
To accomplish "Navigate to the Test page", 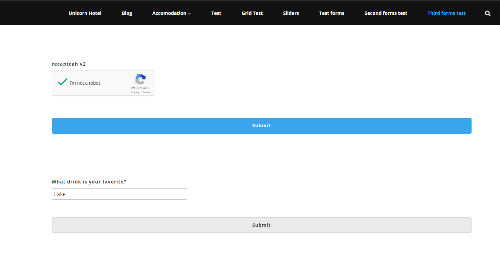I will coord(216,13).
